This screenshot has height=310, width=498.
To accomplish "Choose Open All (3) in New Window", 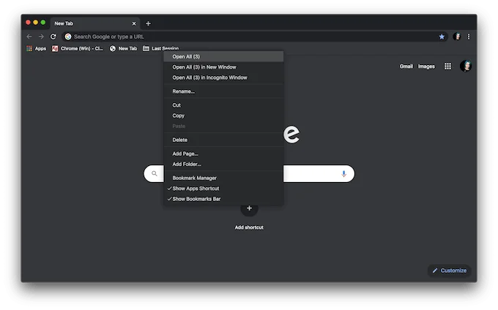I will click(x=223, y=67).
